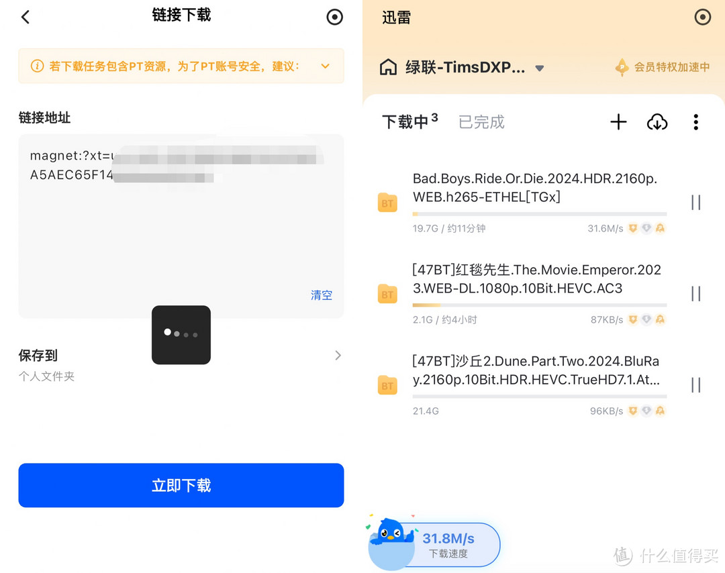
Task: Click the 迅雷 record icon at top right
Action: coord(704,17)
